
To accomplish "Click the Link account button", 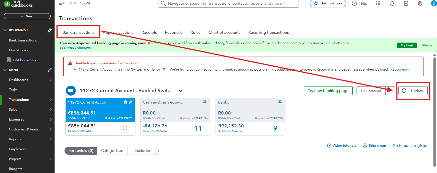I will tap(371, 91).
